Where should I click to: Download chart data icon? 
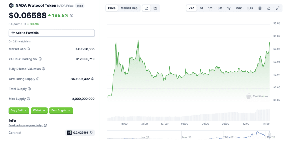(269, 8)
